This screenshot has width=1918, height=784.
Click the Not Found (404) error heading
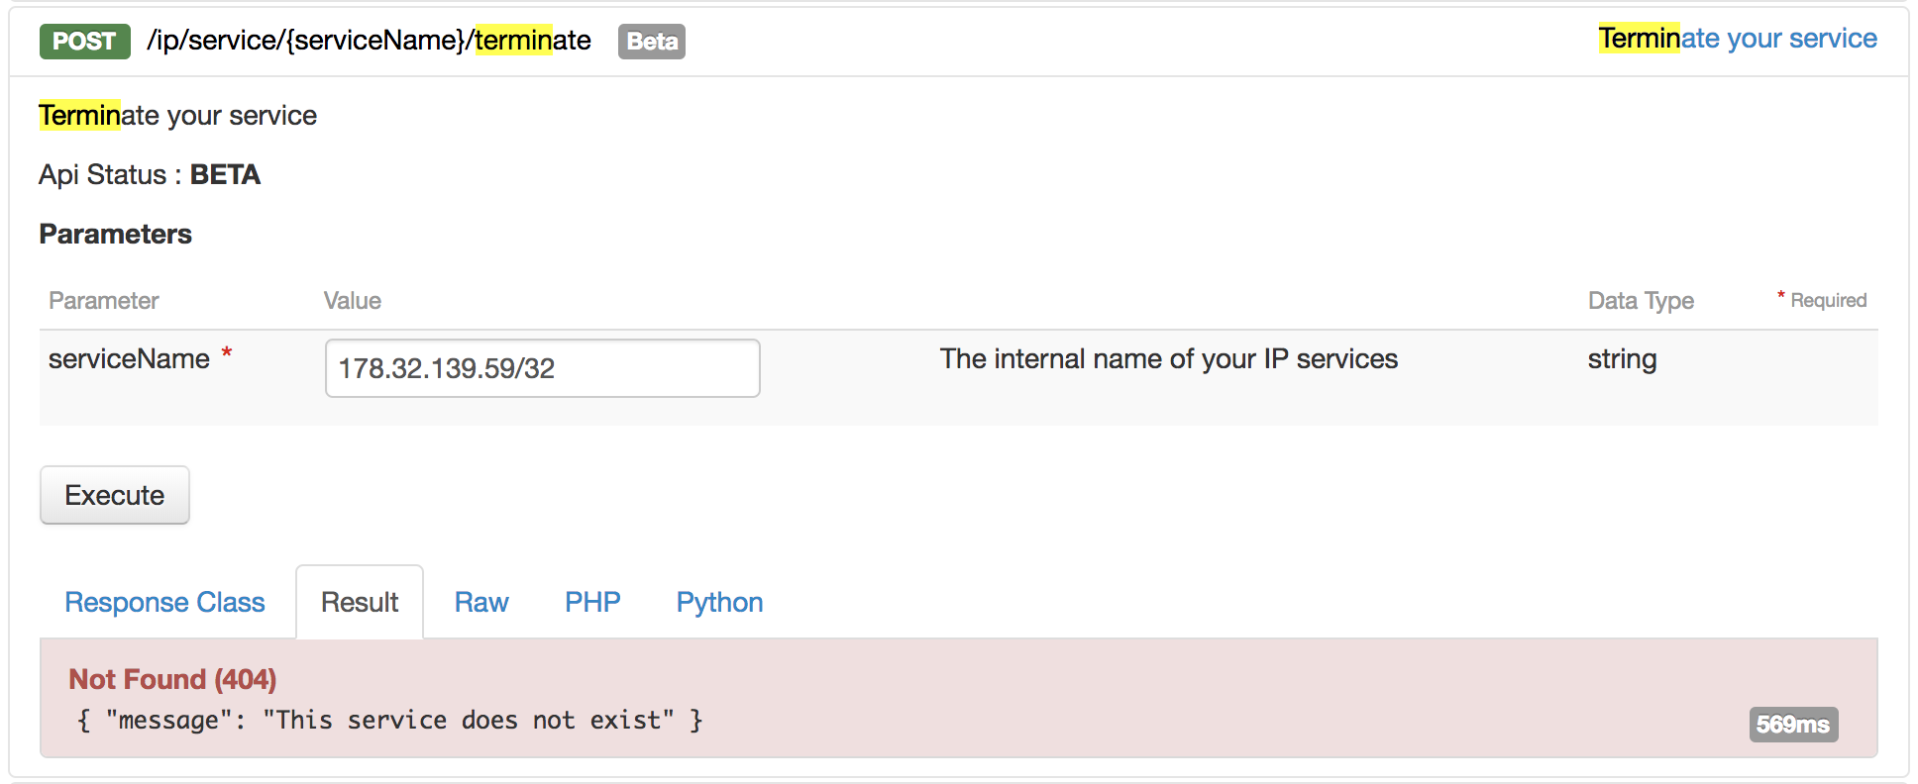click(x=172, y=679)
